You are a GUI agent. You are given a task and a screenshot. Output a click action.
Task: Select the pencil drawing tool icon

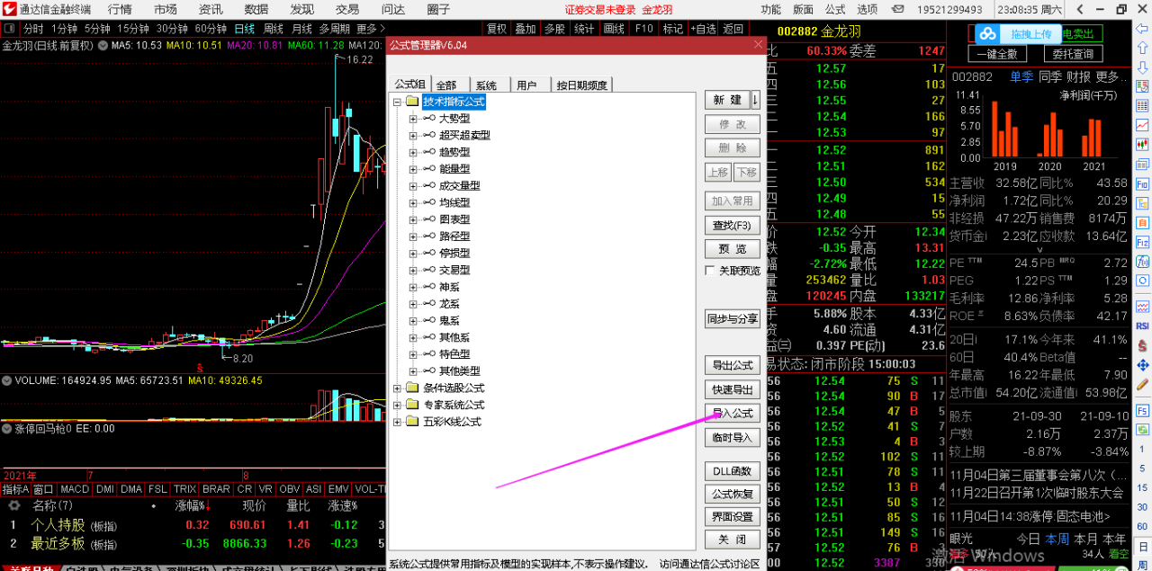[x=1142, y=385]
